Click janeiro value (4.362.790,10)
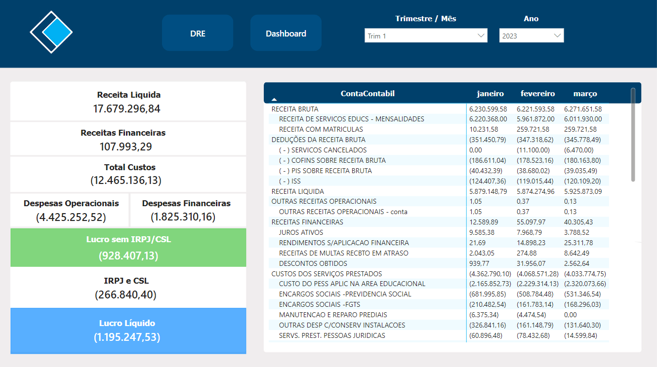 click(x=490, y=274)
